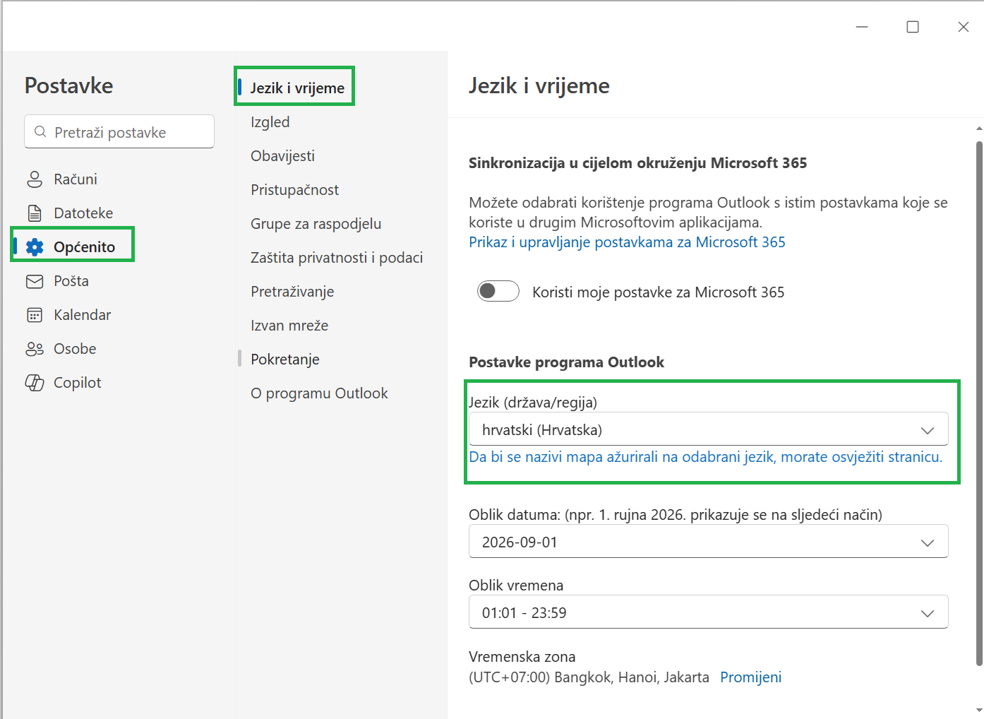Open the Oblik vremena dropdown

[708, 612]
